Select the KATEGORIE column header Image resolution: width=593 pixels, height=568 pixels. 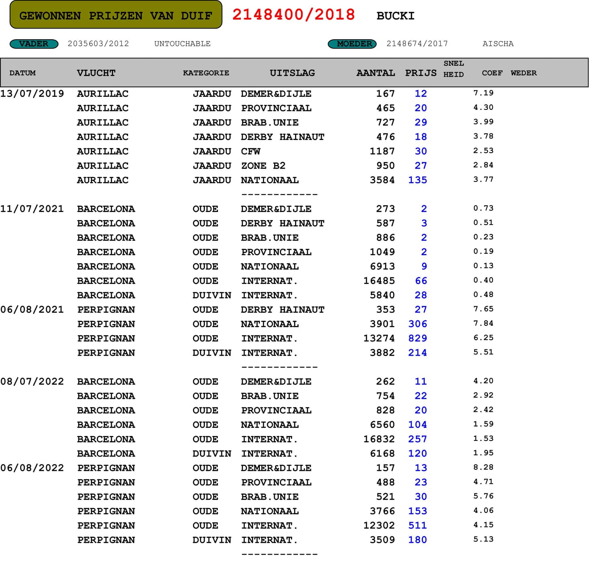pos(206,73)
